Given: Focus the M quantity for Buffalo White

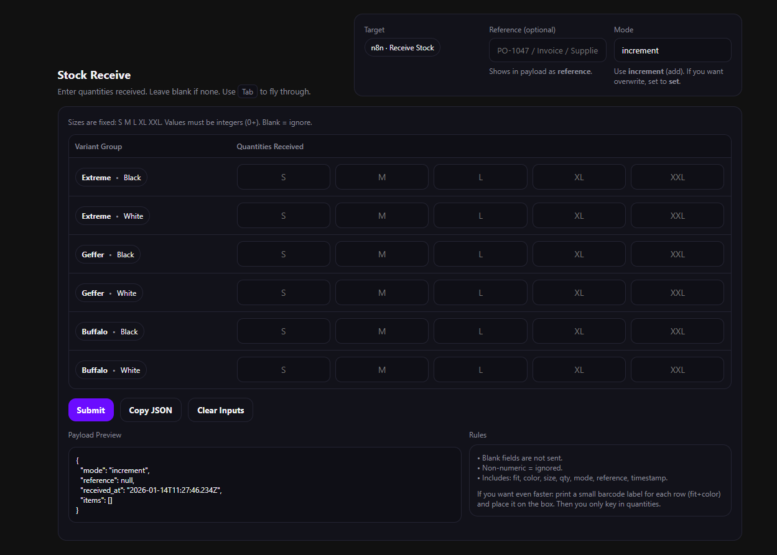Looking at the screenshot, I should pyautogui.click(x=382, y=370).
